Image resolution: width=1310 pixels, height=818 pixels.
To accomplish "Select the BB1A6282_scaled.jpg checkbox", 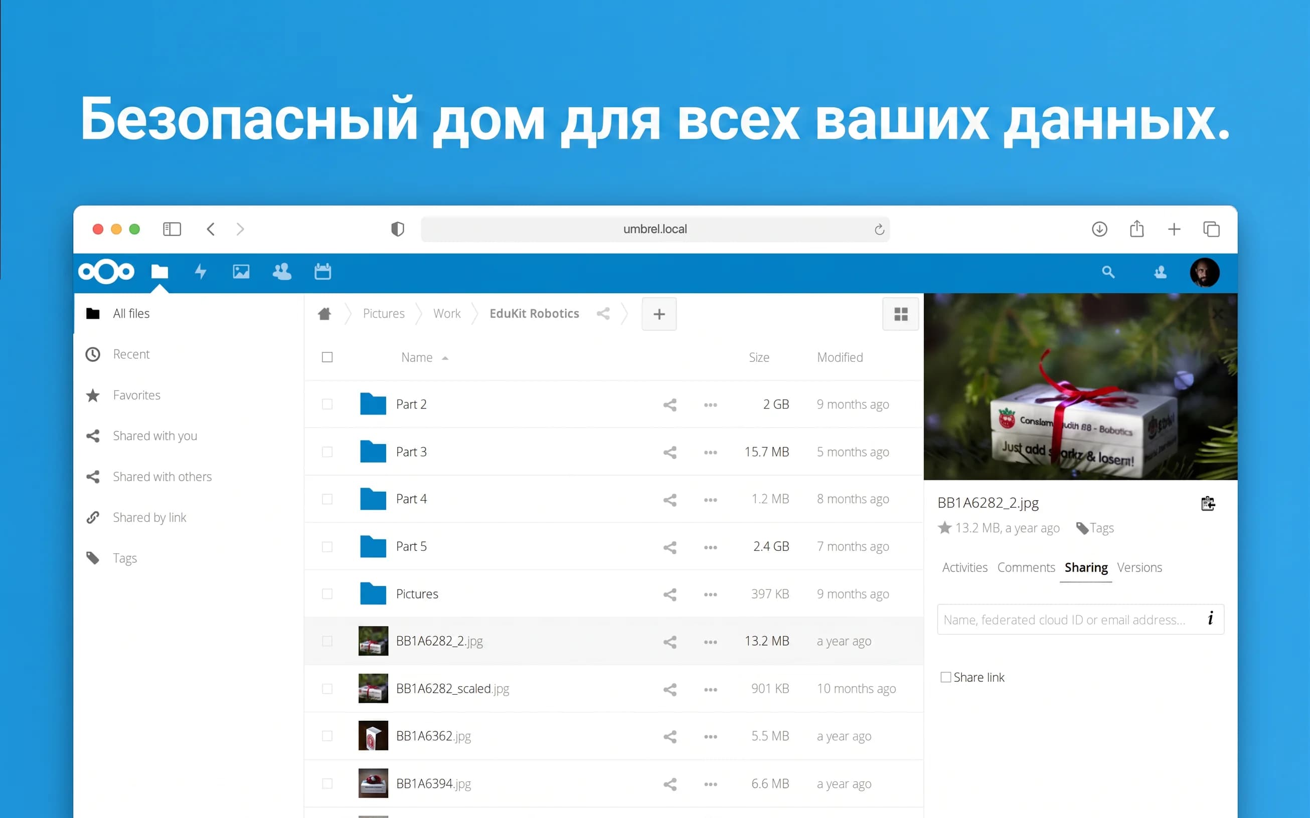I will point(327,689).
